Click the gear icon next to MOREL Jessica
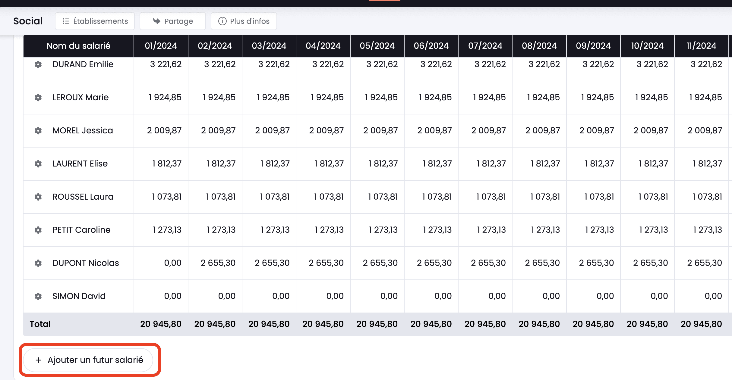The height and width of the screenshot is (380, 732). click(38, 131)
